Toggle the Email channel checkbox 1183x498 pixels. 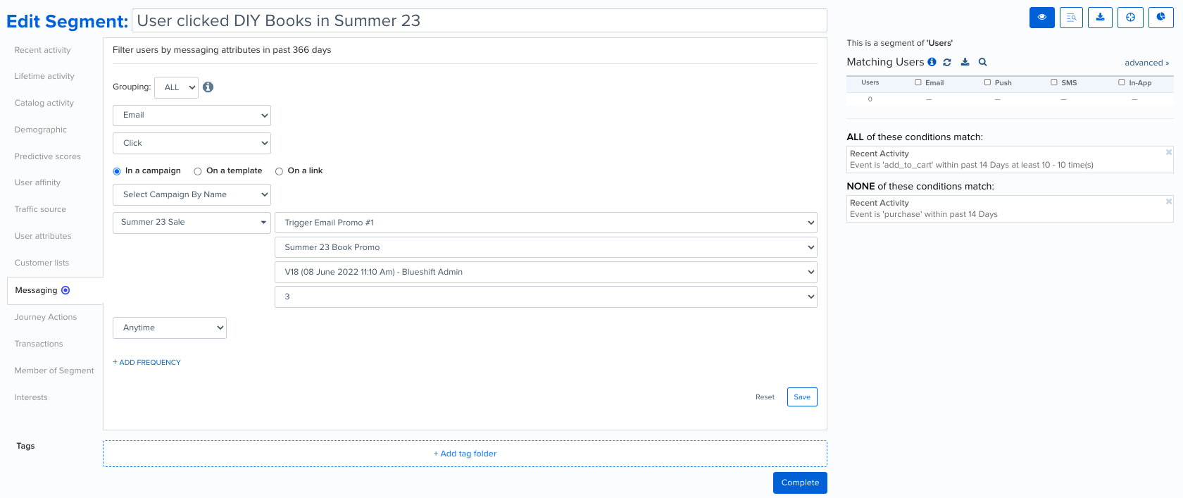[918, 82]
